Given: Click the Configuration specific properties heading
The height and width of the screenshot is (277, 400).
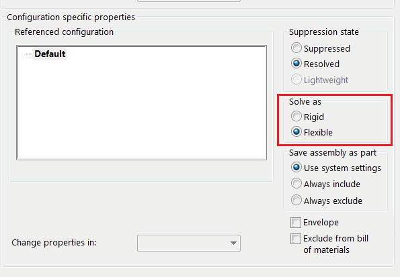Looking at the screenshot, I should coord(71,17).
